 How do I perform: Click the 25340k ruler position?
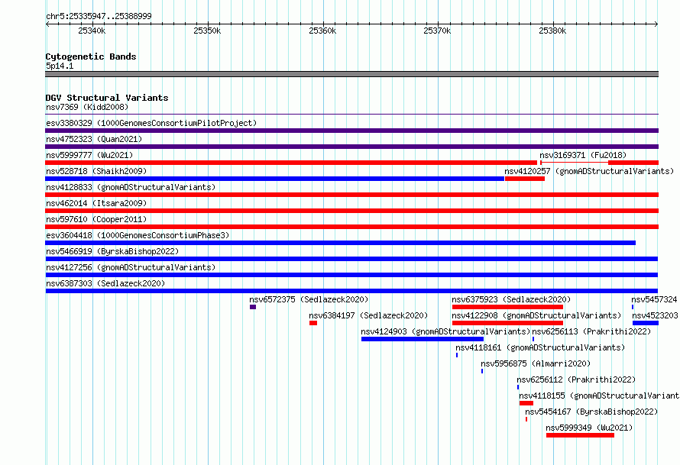92,31
